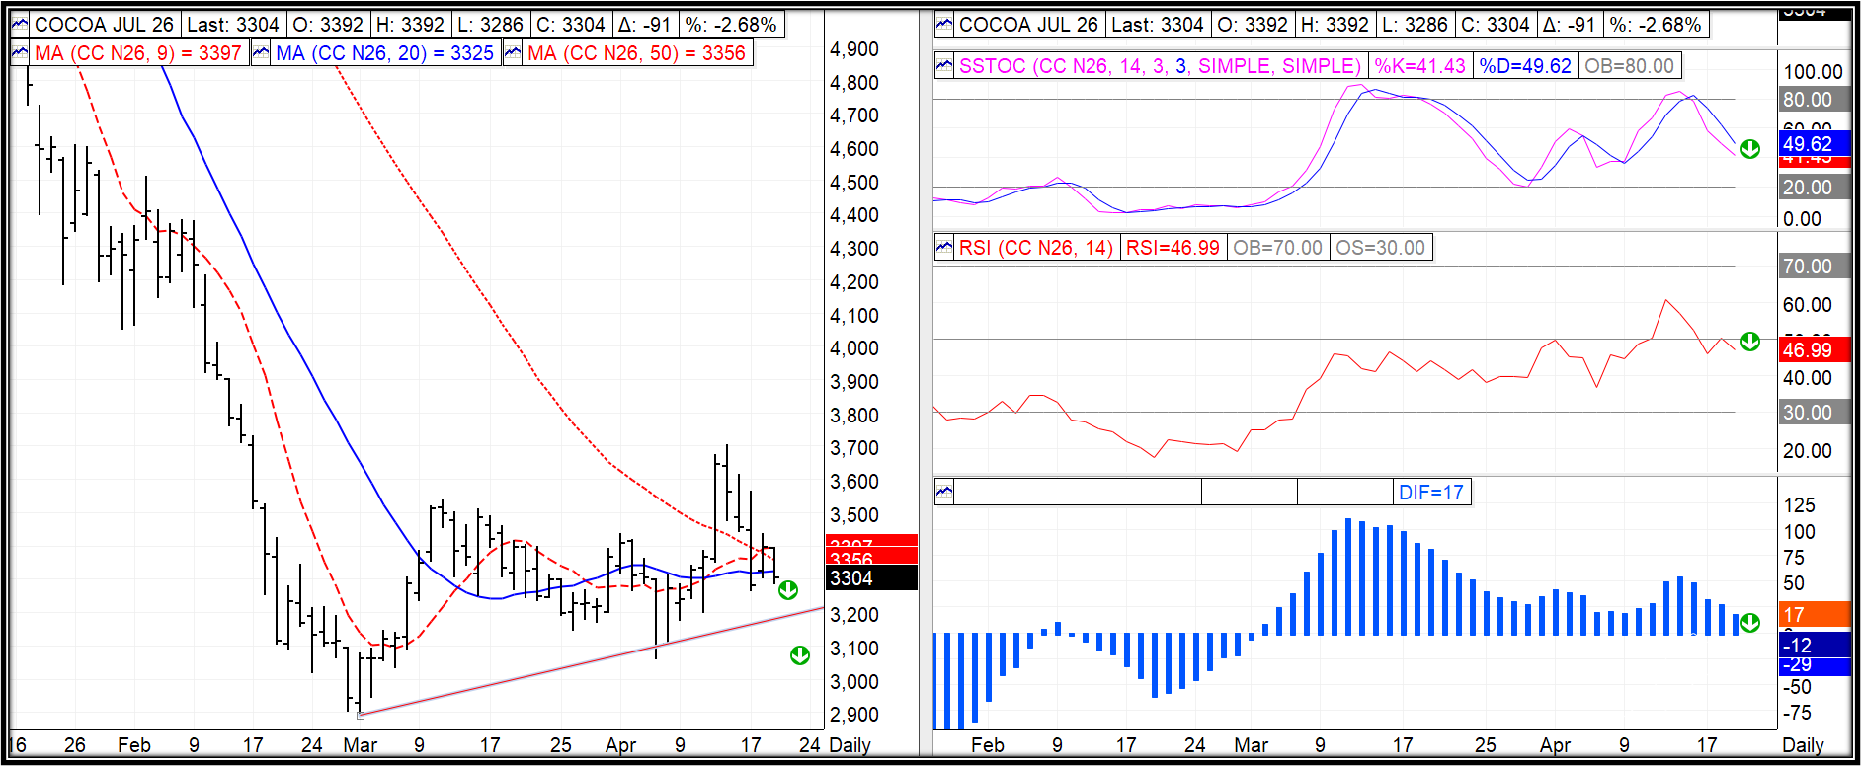Click the stochastic OB=80.00 label

(x=1630, y=66)
